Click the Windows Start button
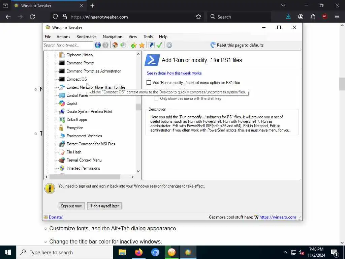345x259 pixels. coord(8,252)
